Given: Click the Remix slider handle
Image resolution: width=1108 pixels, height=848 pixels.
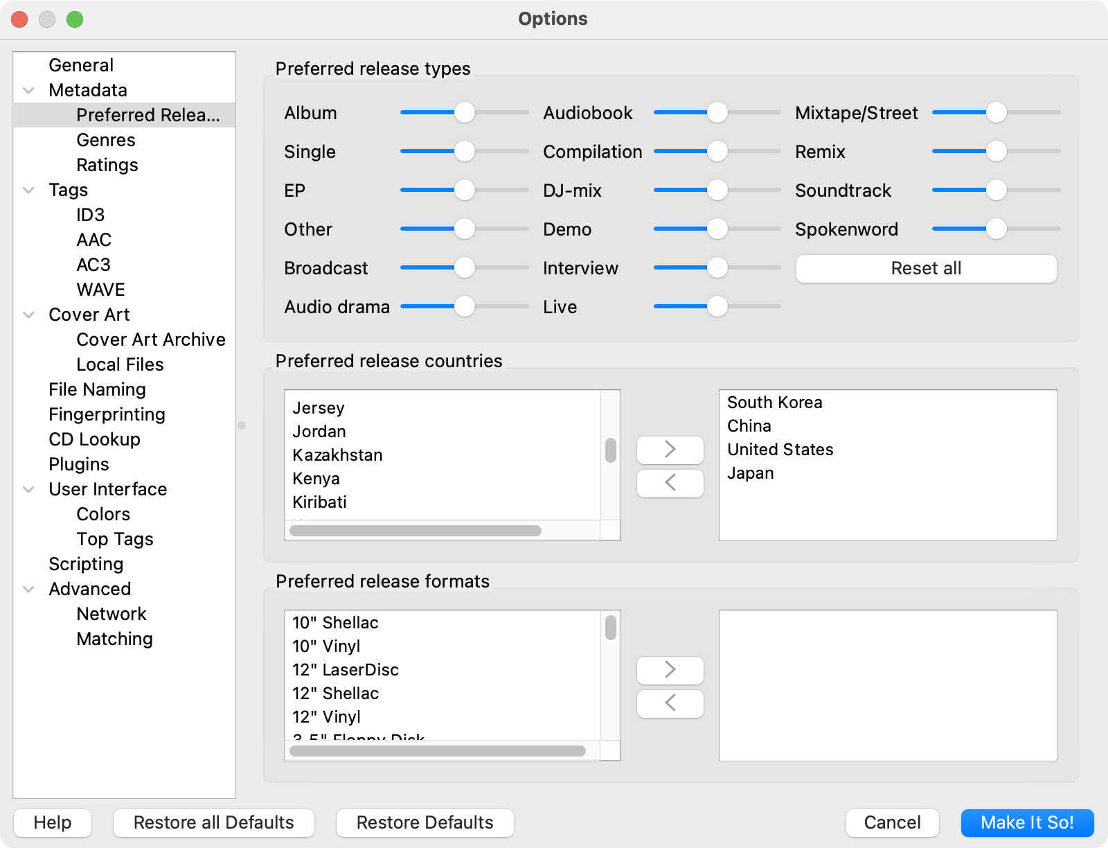Looking at the screenshot, I should click(x=997, y=151).
